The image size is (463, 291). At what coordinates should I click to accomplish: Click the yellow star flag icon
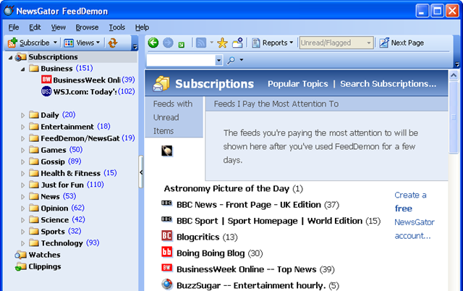click(x=222, y=43)
